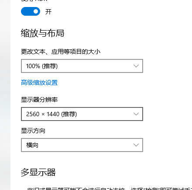Click the partially visible HDR label at top
This screenshot has width=192, height=190.
point(34,0)
